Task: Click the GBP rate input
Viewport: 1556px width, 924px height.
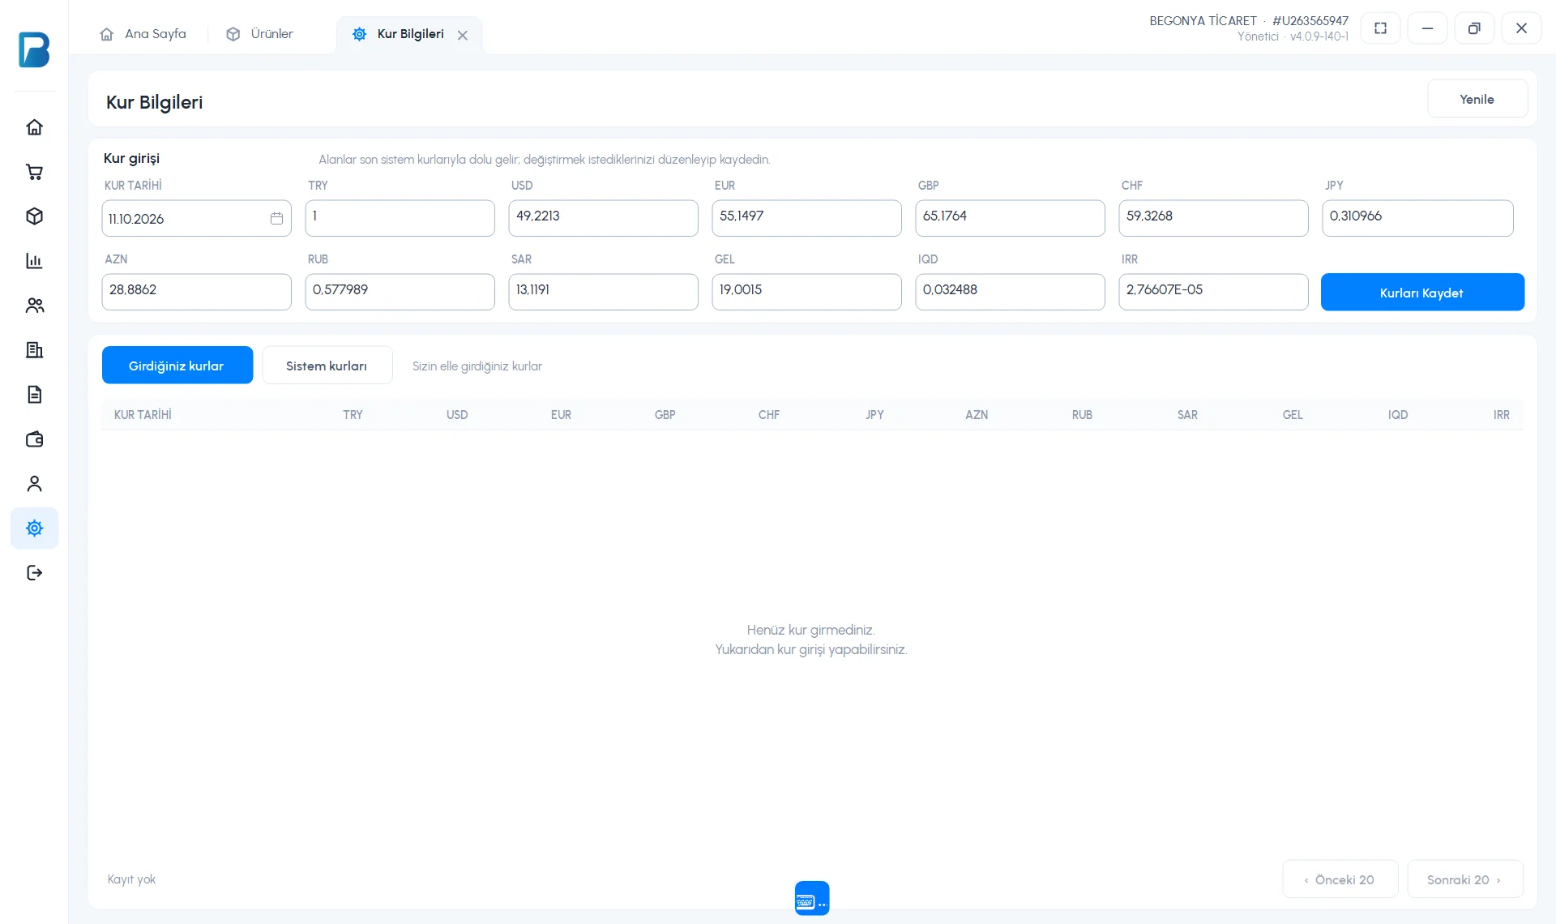Action: (x=1010, y=219)
